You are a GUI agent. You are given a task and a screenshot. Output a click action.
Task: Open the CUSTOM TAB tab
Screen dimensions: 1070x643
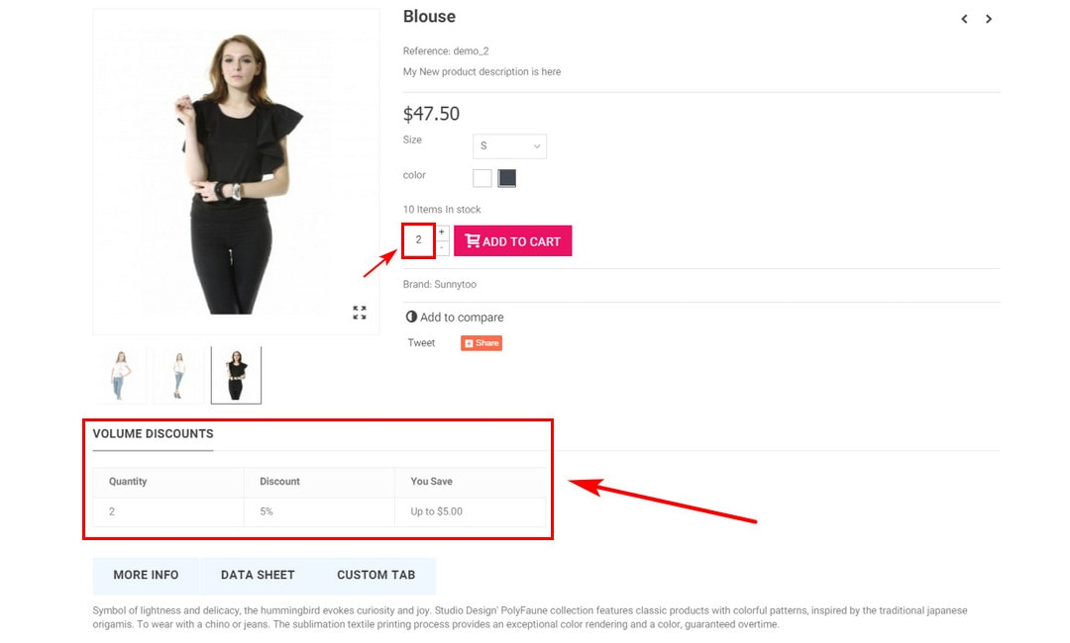click(375, 575)
